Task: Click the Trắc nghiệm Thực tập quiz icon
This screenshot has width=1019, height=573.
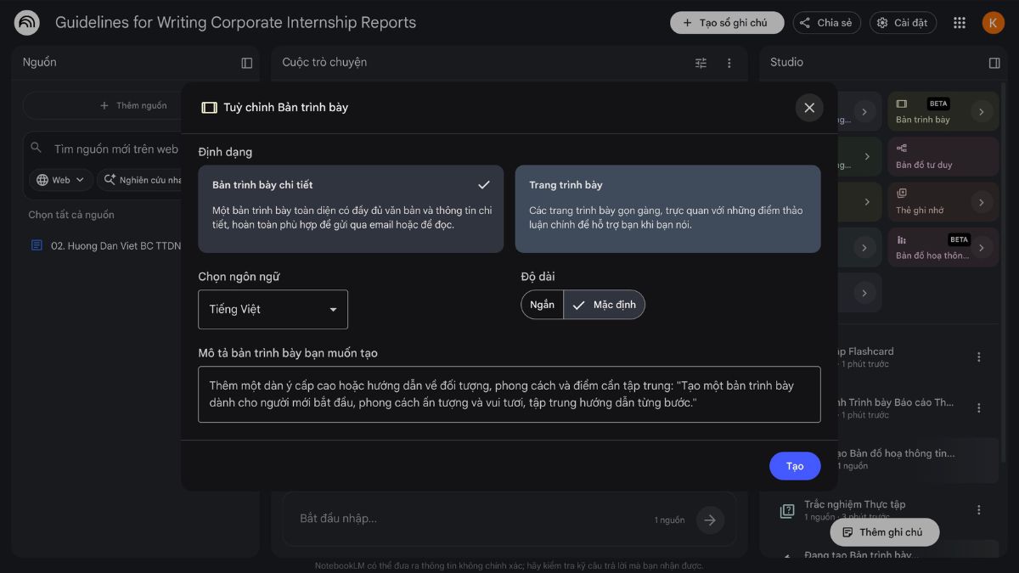Action: pos(787,510)
